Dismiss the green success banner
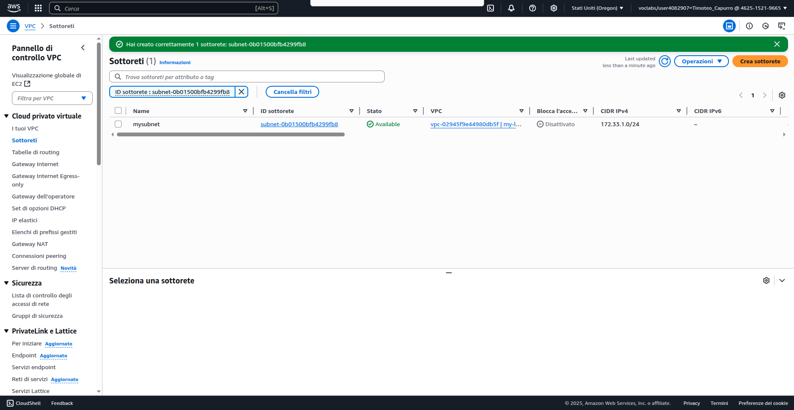794x410 pixels. (x=777, y=44)
